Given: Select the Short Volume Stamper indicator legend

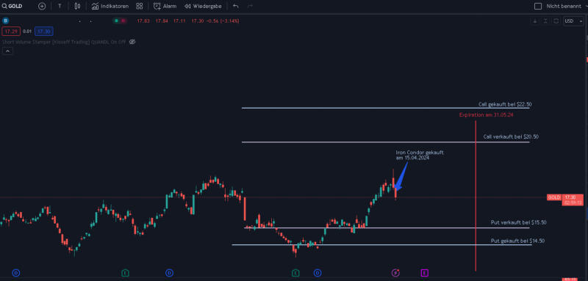Looking at the screenshot, I should 64,42.
